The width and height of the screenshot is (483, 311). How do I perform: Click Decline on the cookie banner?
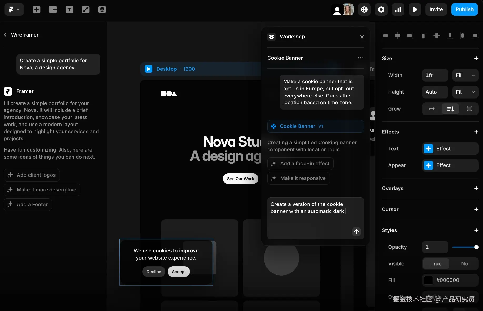coord(154,272)
